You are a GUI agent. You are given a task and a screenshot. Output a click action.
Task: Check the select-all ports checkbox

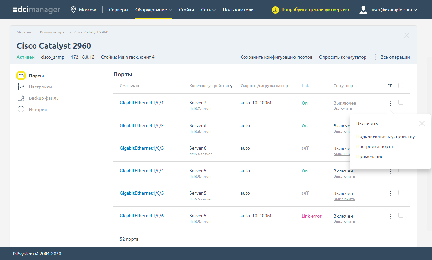pos(401,85)
